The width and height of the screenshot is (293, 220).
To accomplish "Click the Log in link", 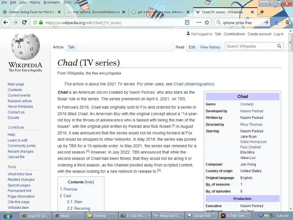I will click(278, 34).
